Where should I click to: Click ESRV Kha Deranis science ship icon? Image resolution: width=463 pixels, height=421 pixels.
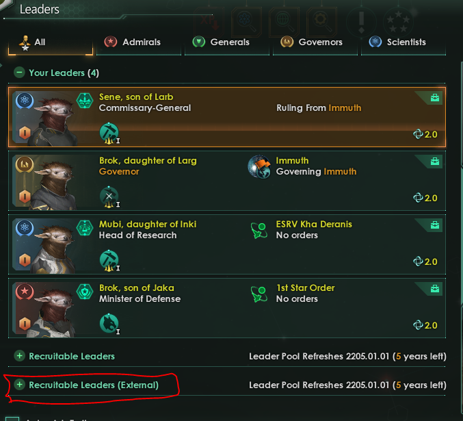click(x=259, y=229)
